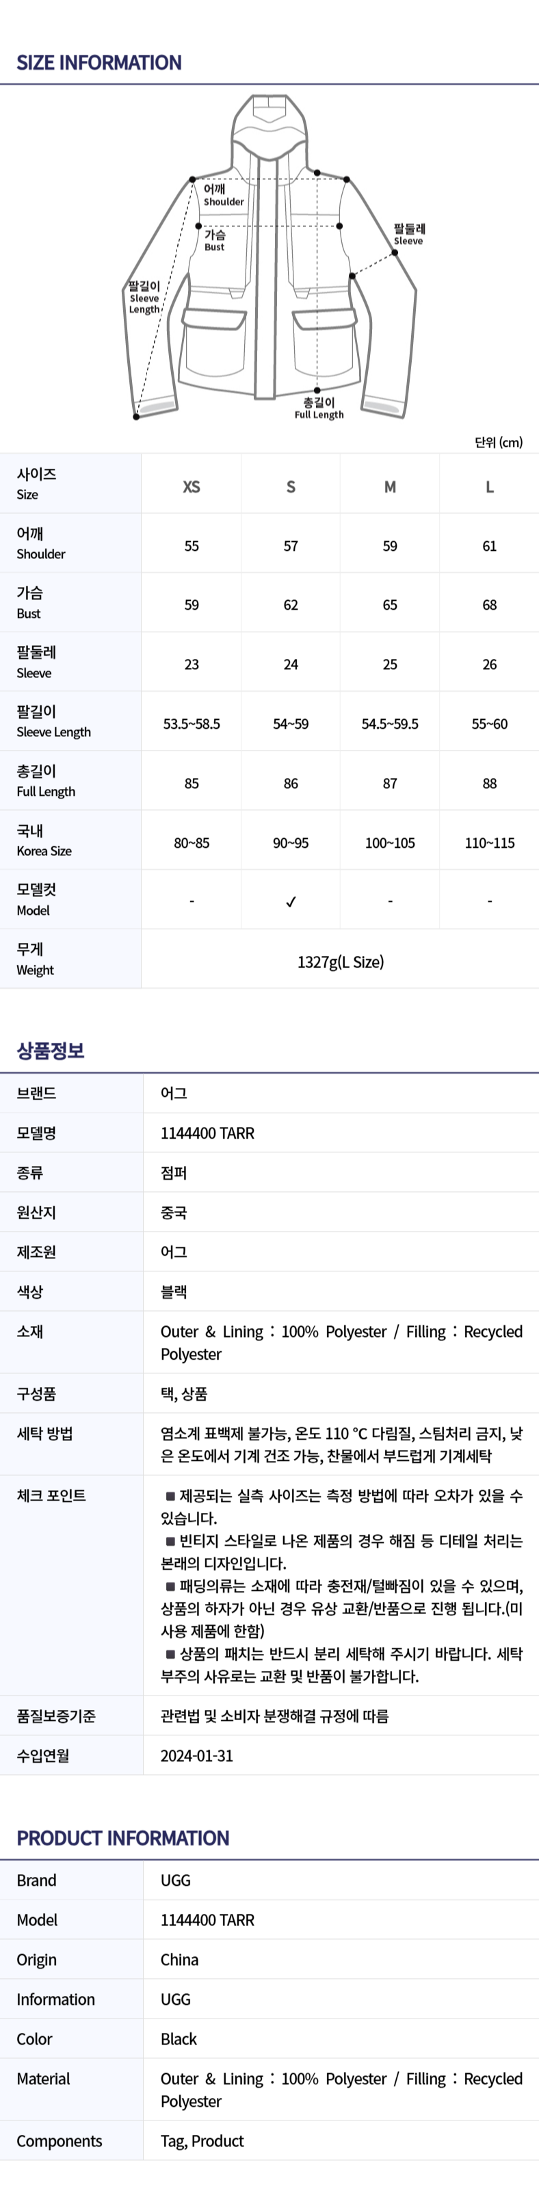539x2206 pixels.
Task: Click model name 1144400 TARR in Korean table
Action: tap(208, 1133)
